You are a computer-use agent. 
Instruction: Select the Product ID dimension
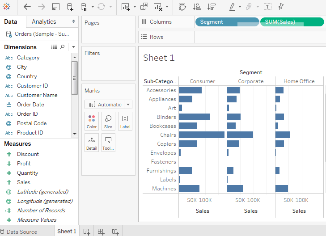click(x=30, y=133)
